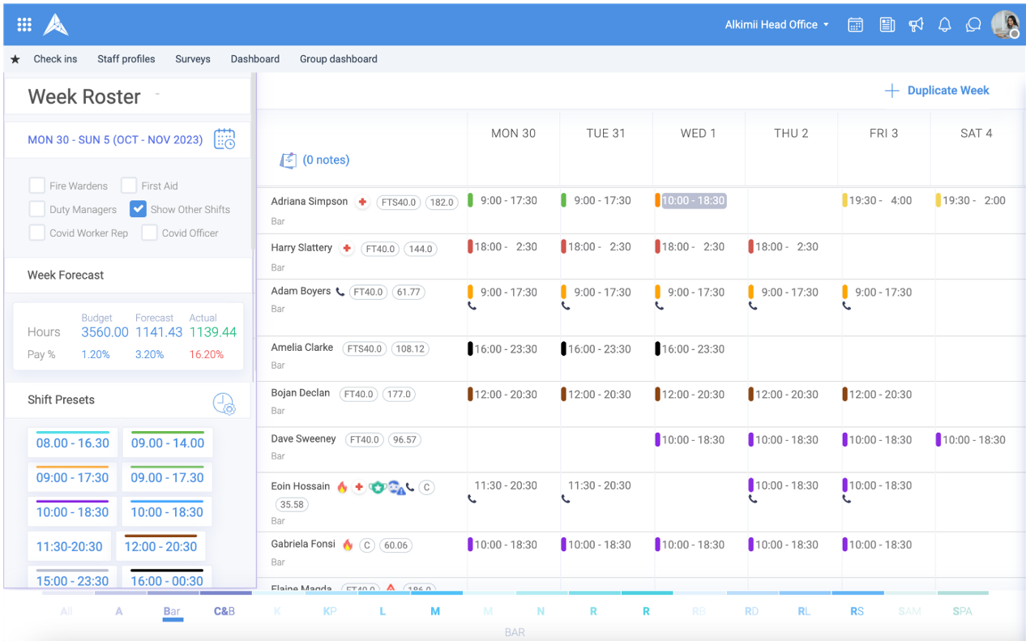Open the date range calendar picker icon
This screenshot has width=1026, height=641.
[x=224, y=139]
